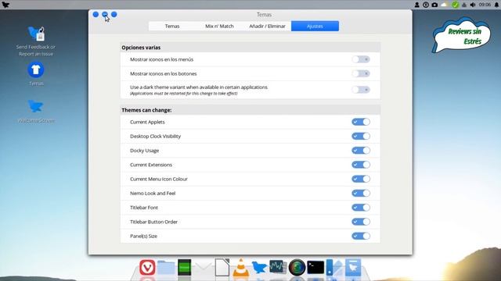Open VLC media player cone icon
This screenshot has height=281, width=501.
coord(240,267)
